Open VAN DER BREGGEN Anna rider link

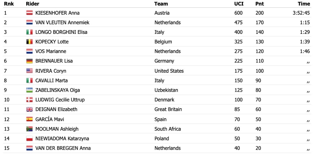point(63,148)
